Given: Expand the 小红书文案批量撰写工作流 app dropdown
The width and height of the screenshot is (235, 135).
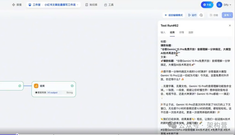Looking at the screenshot, I should pos(61,5).
